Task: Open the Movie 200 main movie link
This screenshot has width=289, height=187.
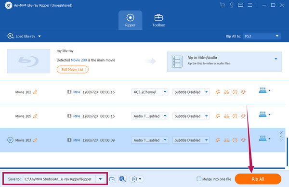Action: click(79, 60)
